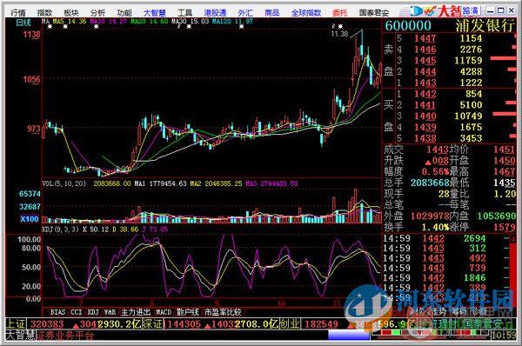This screenshot has width=522, height=346.
Task: Open the 行情 menu
Action: tap(18, 13)
